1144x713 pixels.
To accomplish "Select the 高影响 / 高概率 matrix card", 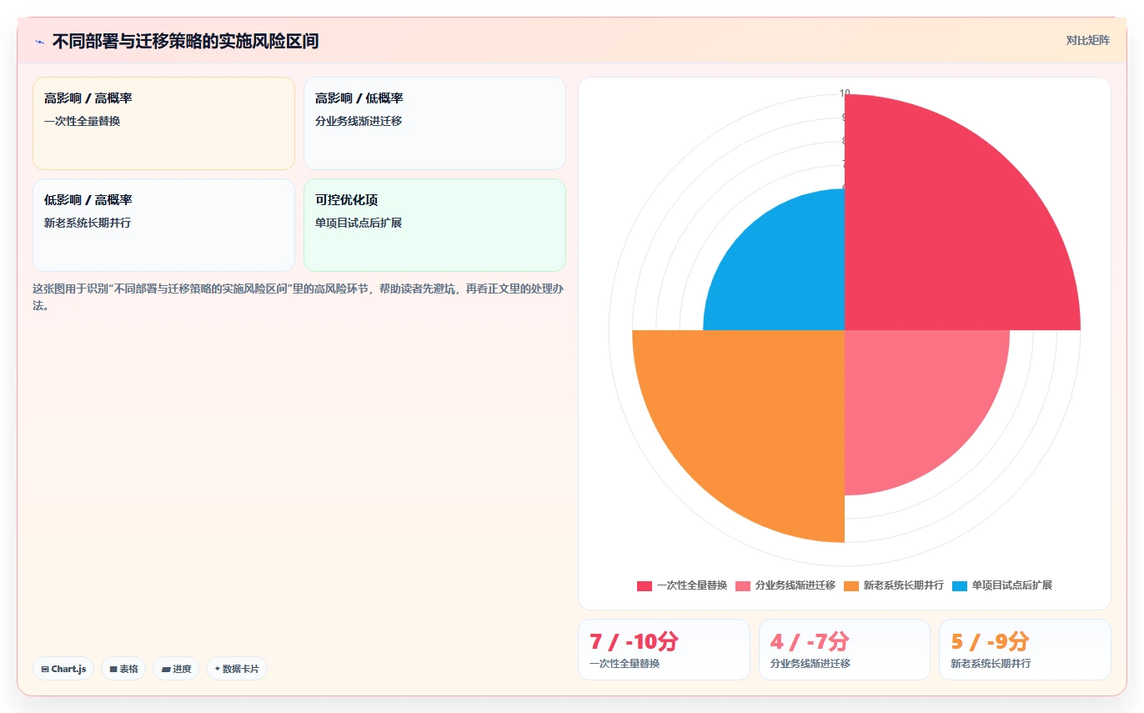I will (x=163, y=123).
